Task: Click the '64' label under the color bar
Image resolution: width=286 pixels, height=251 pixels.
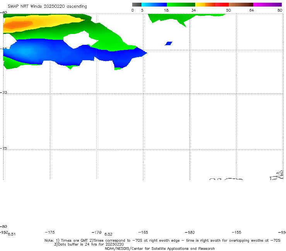Action: click(x=252, y=10)
